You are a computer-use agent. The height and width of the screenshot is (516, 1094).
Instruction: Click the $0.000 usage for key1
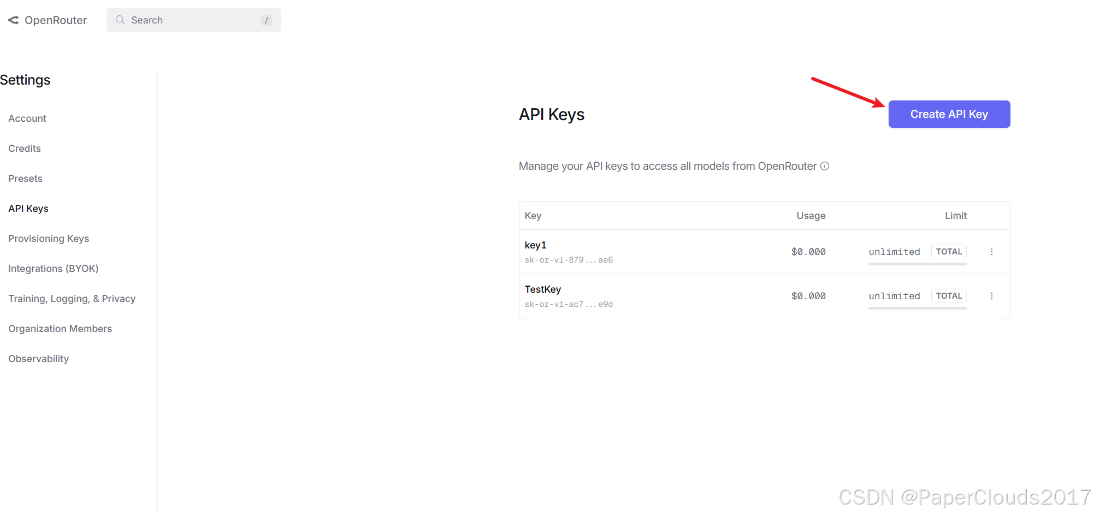click(x=809, y=252)
